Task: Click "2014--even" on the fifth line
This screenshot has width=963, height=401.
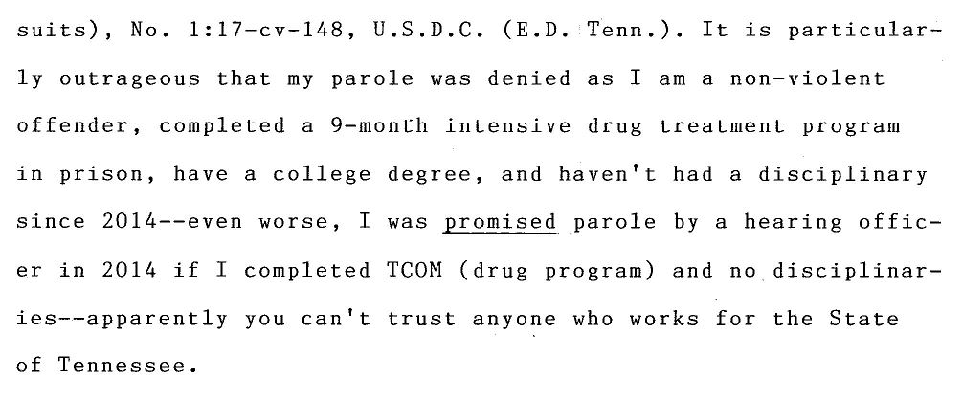Action: [x=172, y=222]
